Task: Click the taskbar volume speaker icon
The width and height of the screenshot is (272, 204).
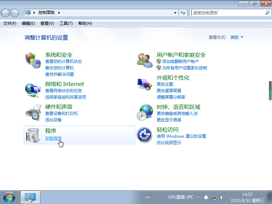Action: tap(222, 197)
